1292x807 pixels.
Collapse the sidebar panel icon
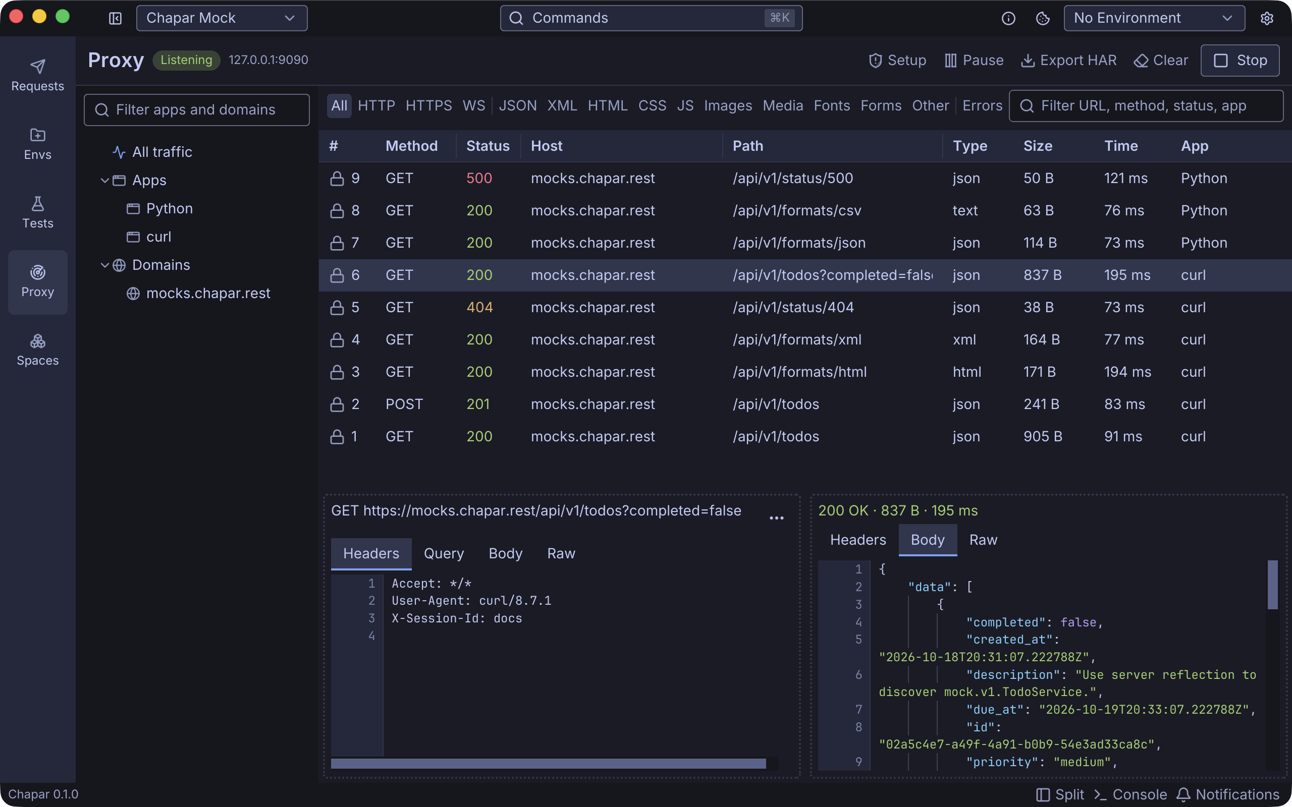[x=115, y=19]
